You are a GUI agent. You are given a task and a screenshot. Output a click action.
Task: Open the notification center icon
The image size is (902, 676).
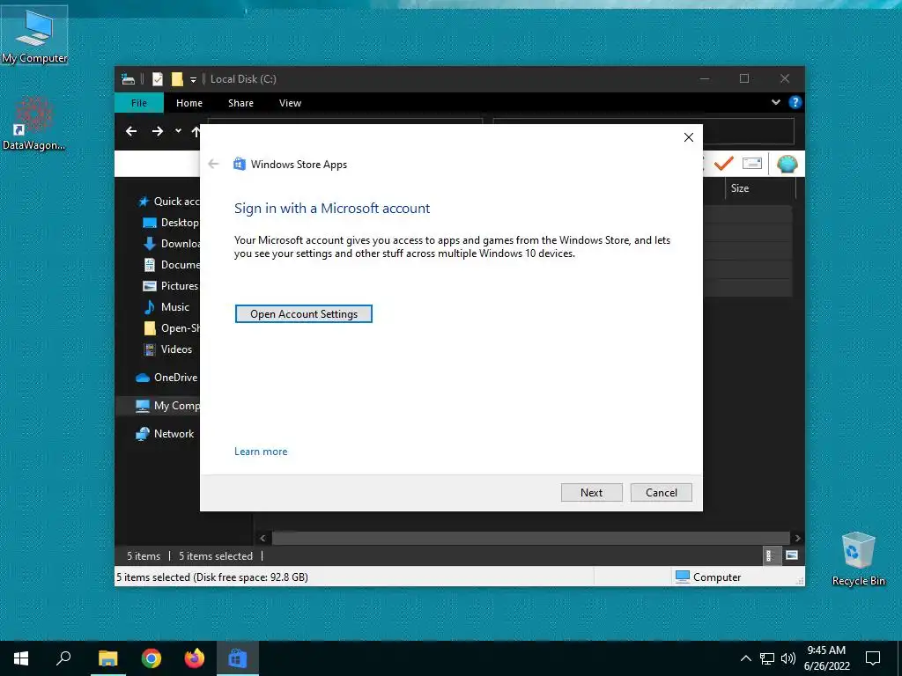873,658
